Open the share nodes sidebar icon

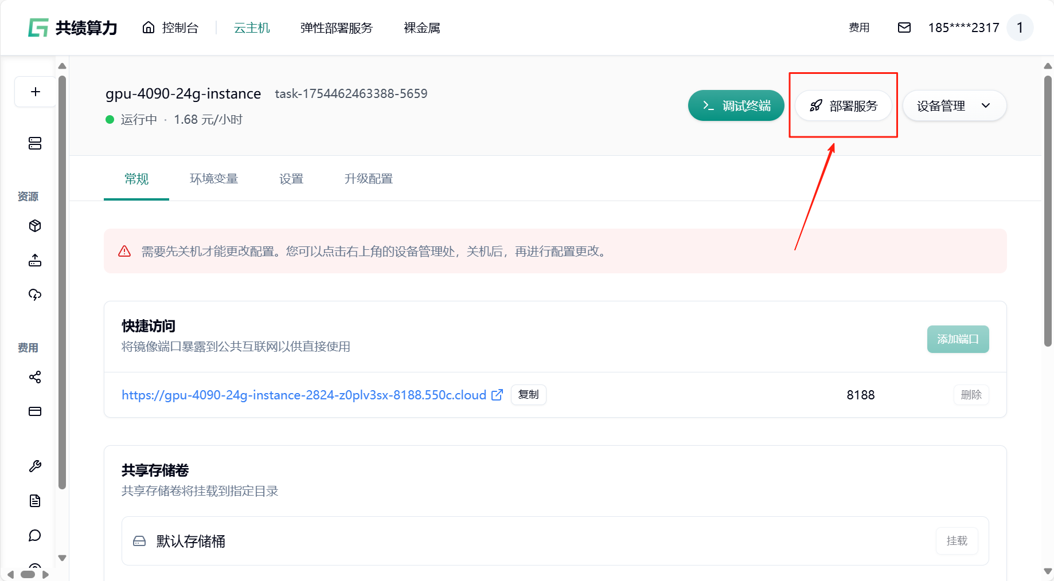point(35,377)
